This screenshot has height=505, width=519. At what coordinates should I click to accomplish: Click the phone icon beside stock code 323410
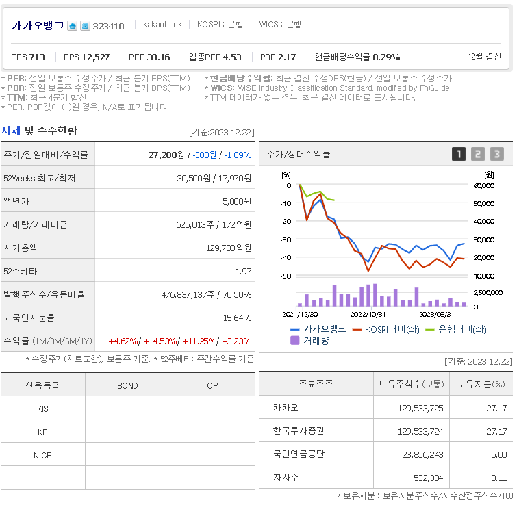point(85,26)
